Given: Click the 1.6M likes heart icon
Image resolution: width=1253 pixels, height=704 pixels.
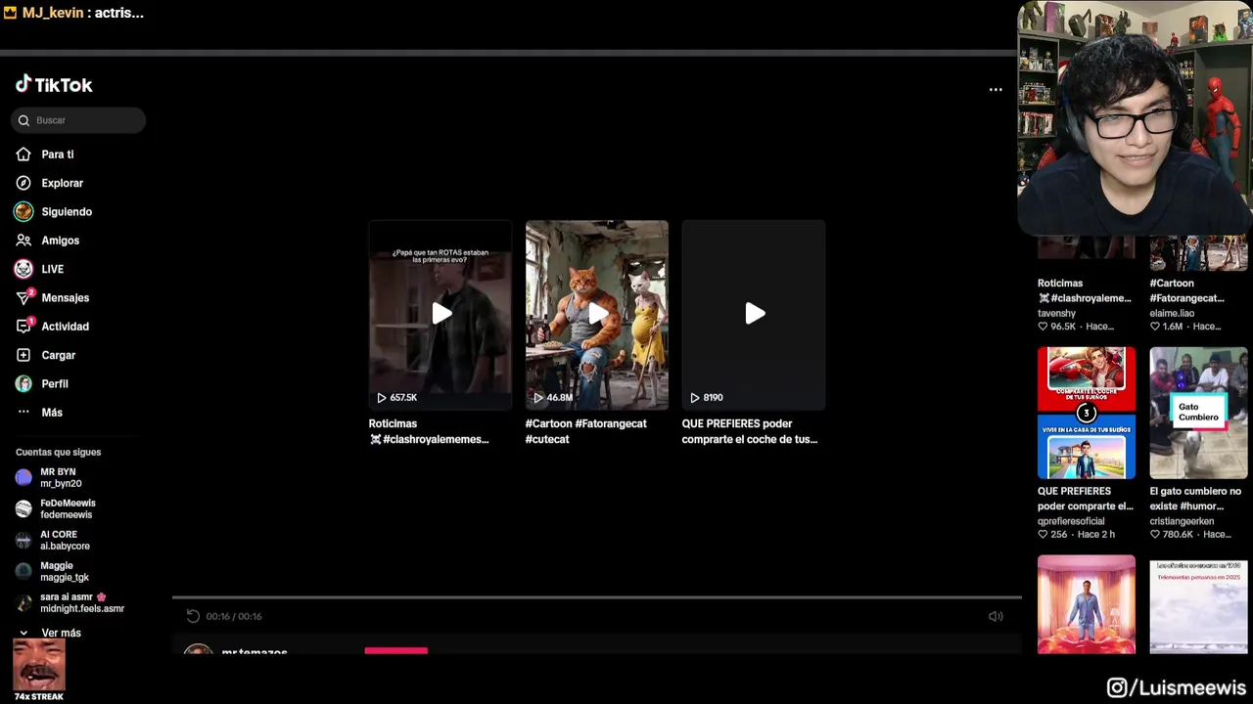Looking at the screenshot, I should click(1156, 327).
